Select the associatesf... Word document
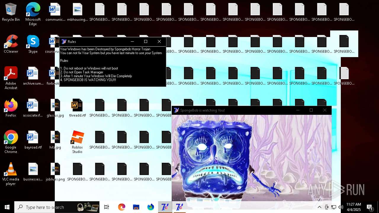This screenshot has width=379, height=213. point(33,108)
